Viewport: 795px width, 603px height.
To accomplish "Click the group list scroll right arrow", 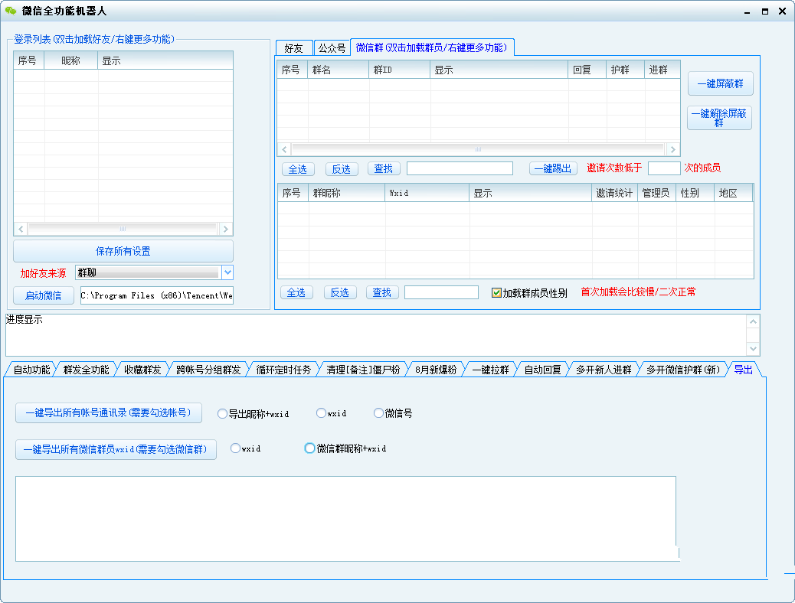I will (672, 149).
